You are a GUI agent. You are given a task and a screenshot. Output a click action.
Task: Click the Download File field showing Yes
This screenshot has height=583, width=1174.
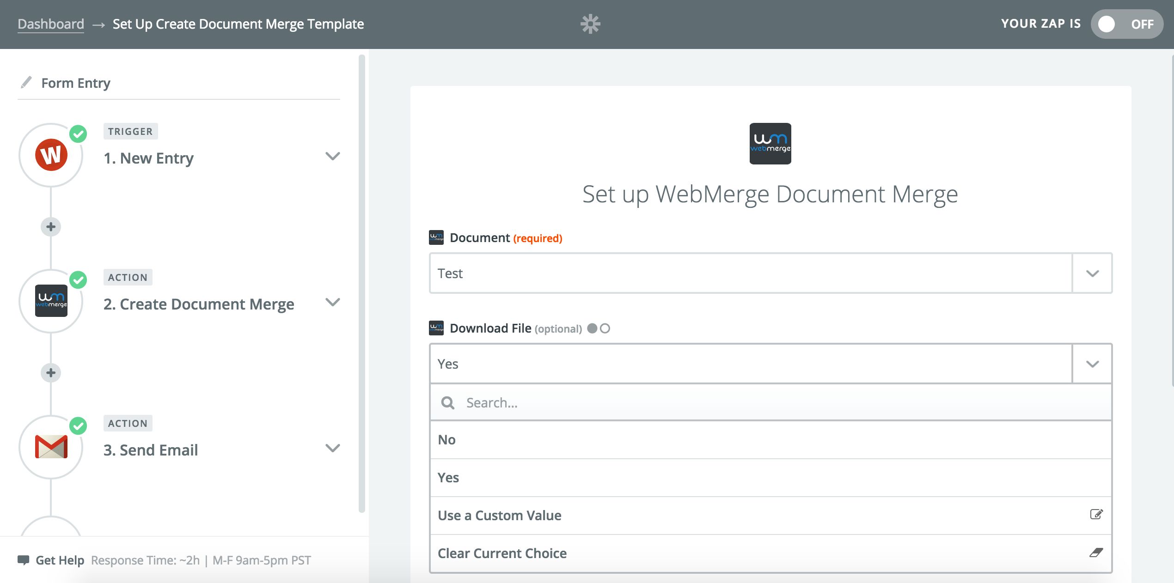751,364
